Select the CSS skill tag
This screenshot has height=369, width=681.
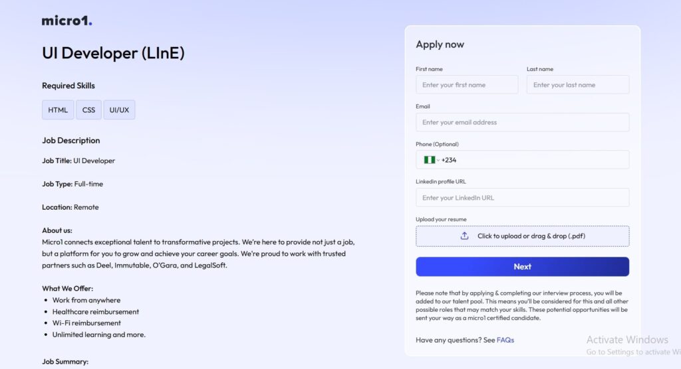[x=88, y=110]
